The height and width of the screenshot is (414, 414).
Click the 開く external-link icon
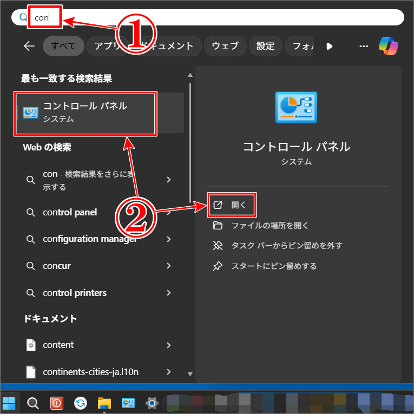[x=218, y=205]
